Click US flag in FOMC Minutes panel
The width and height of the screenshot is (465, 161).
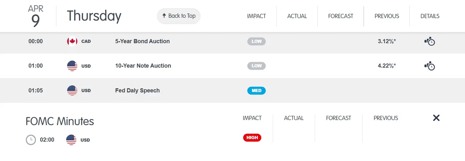coord(71,140)
